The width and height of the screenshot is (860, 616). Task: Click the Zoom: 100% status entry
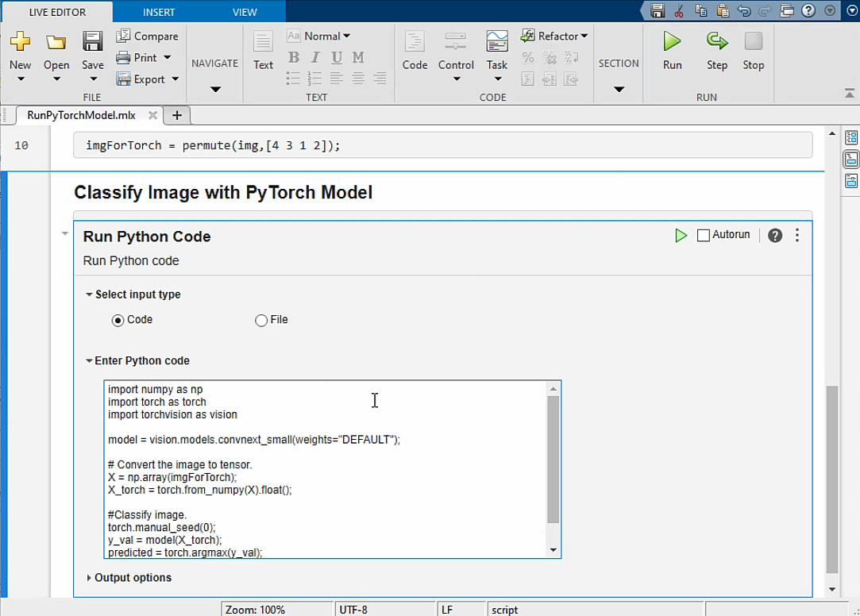click(x=277, y=610)
